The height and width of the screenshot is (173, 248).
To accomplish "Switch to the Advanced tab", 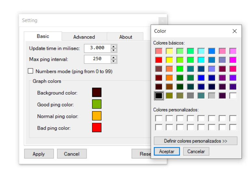I will pyautogui.click(x=84, y=37).
